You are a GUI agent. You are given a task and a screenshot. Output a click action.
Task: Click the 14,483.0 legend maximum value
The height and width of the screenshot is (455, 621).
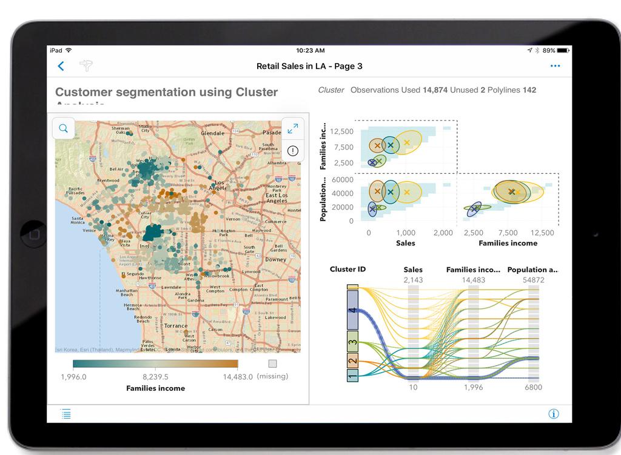(x=238, y=377)
